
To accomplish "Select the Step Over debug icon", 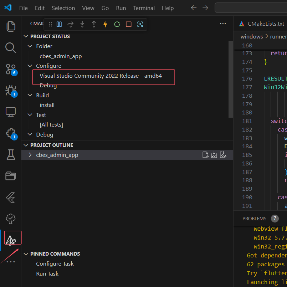I will tap(71, 24).
